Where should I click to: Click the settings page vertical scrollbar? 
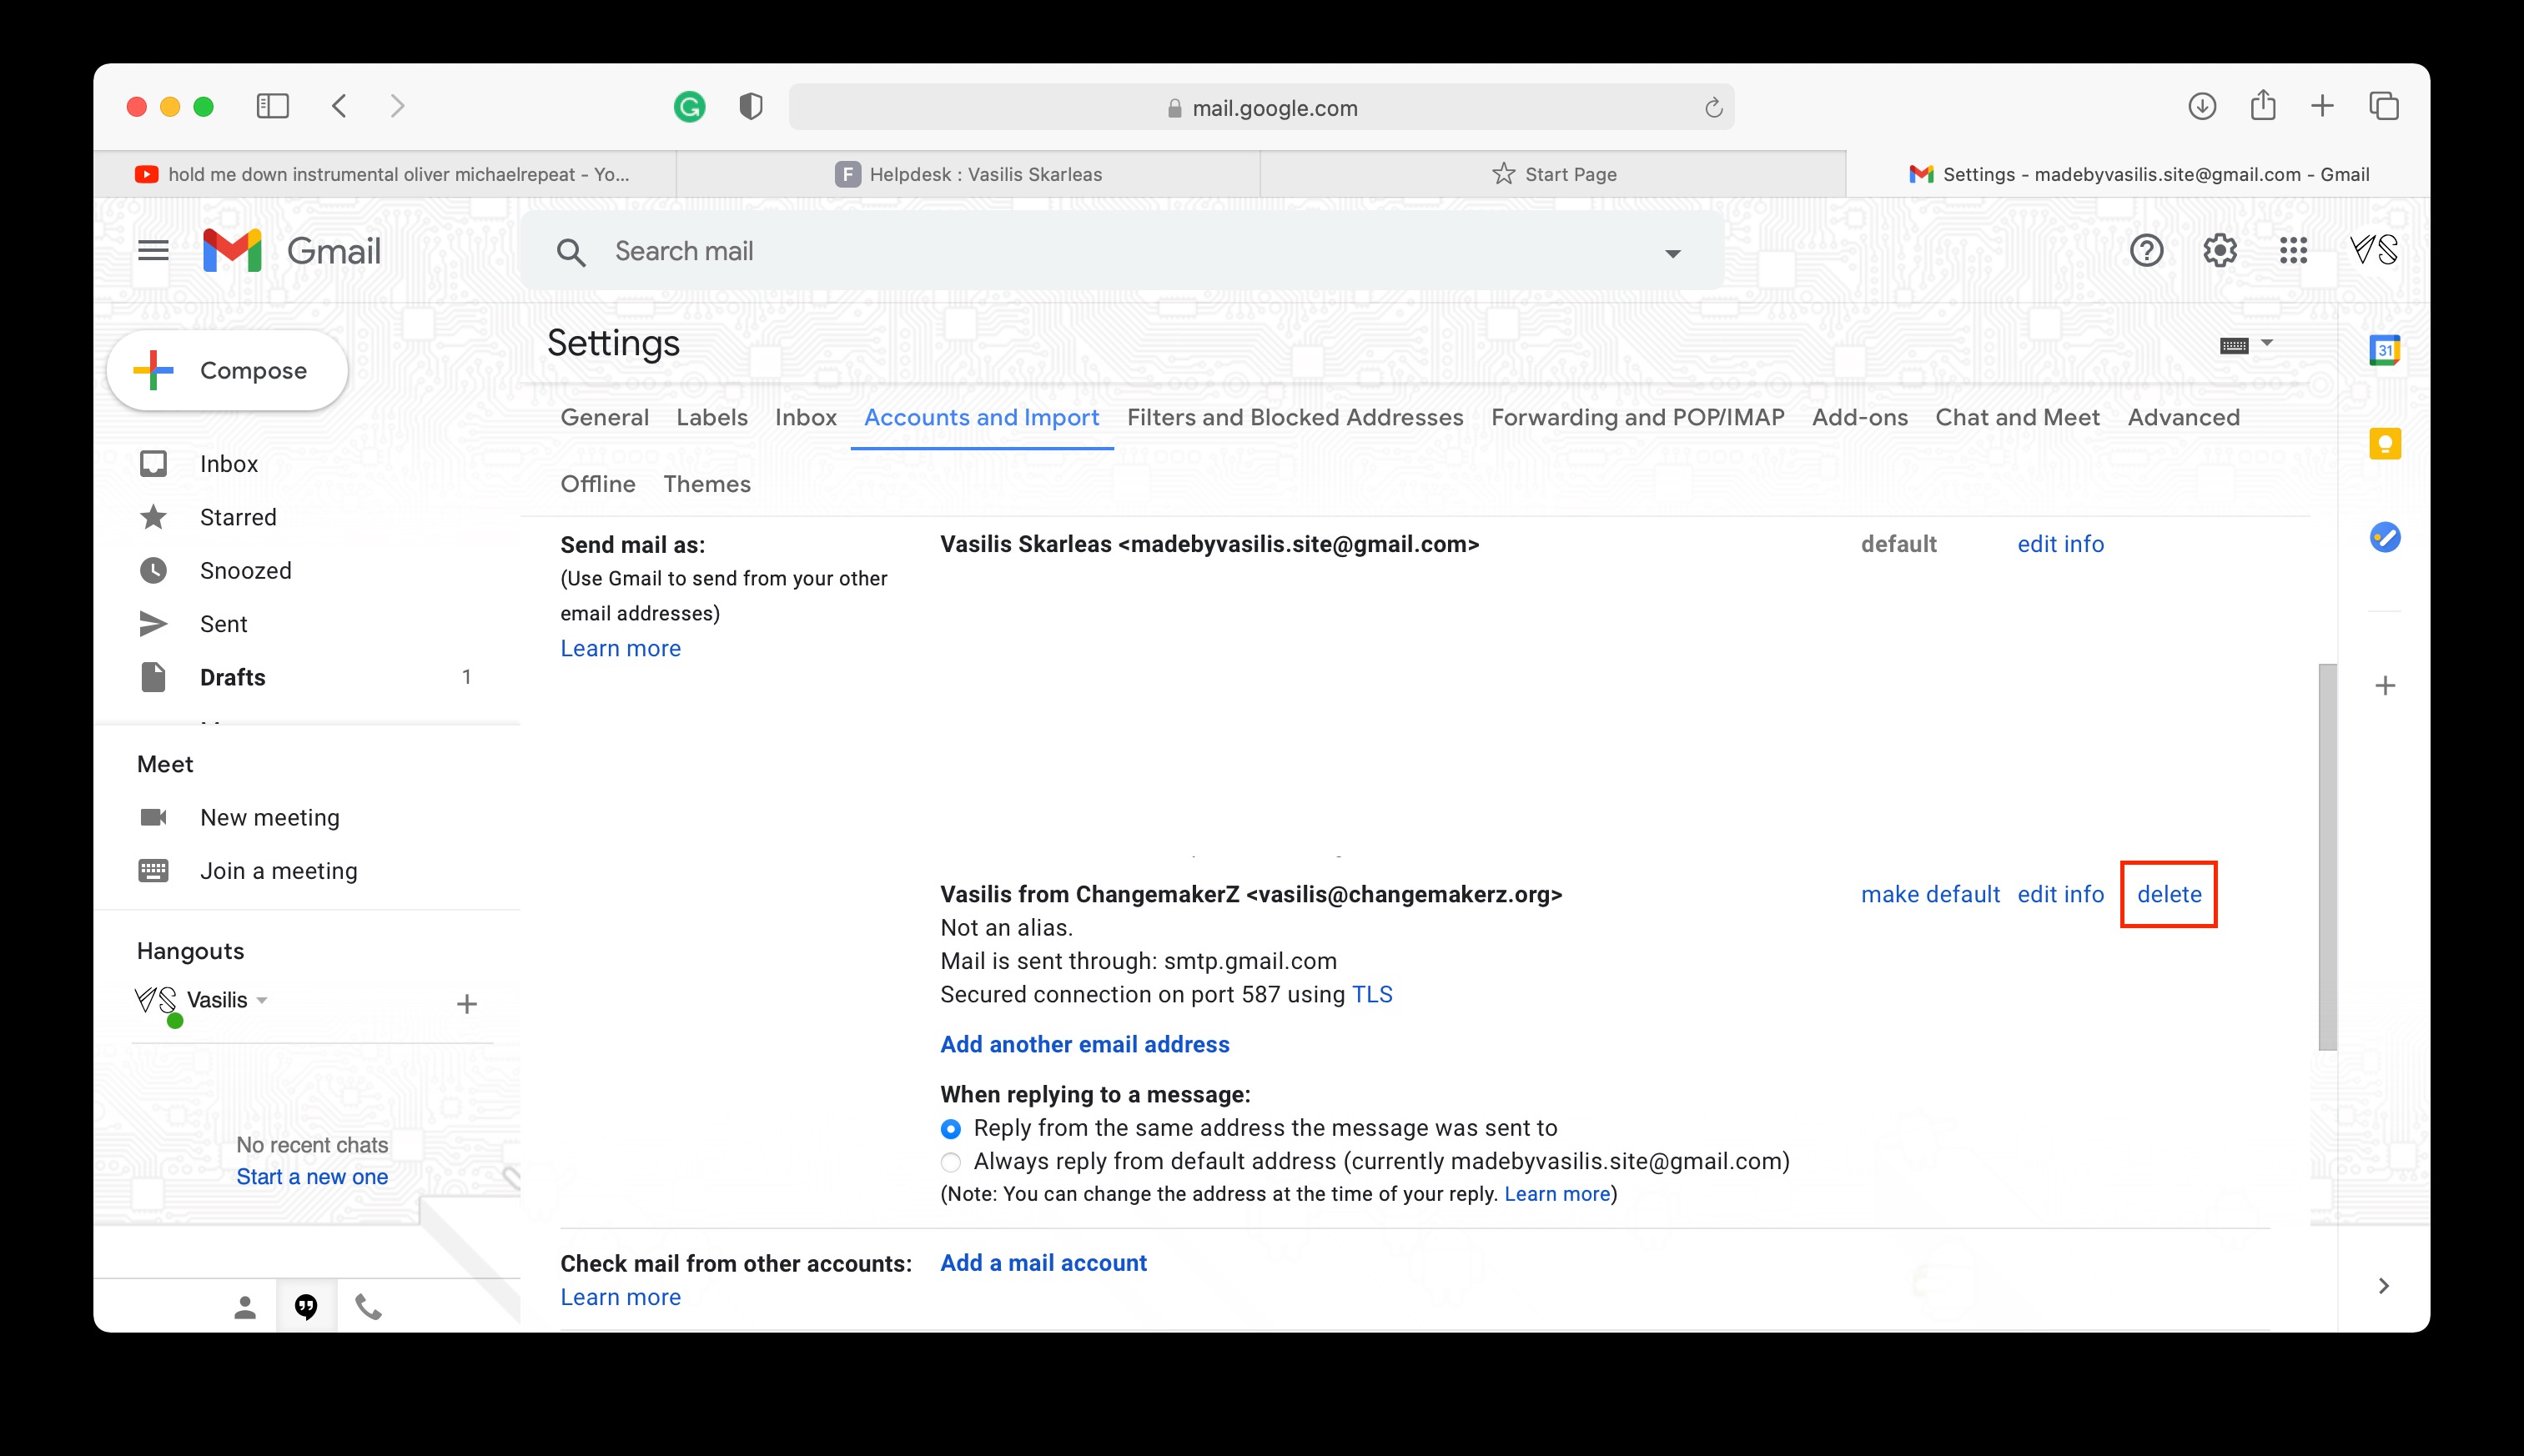(x=2327, y=856)
